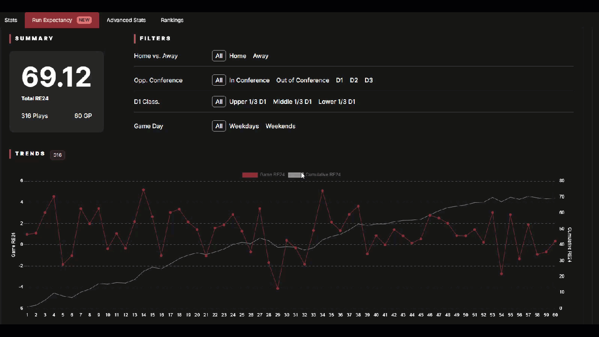Select All for Game Day filter

[219, 126]
